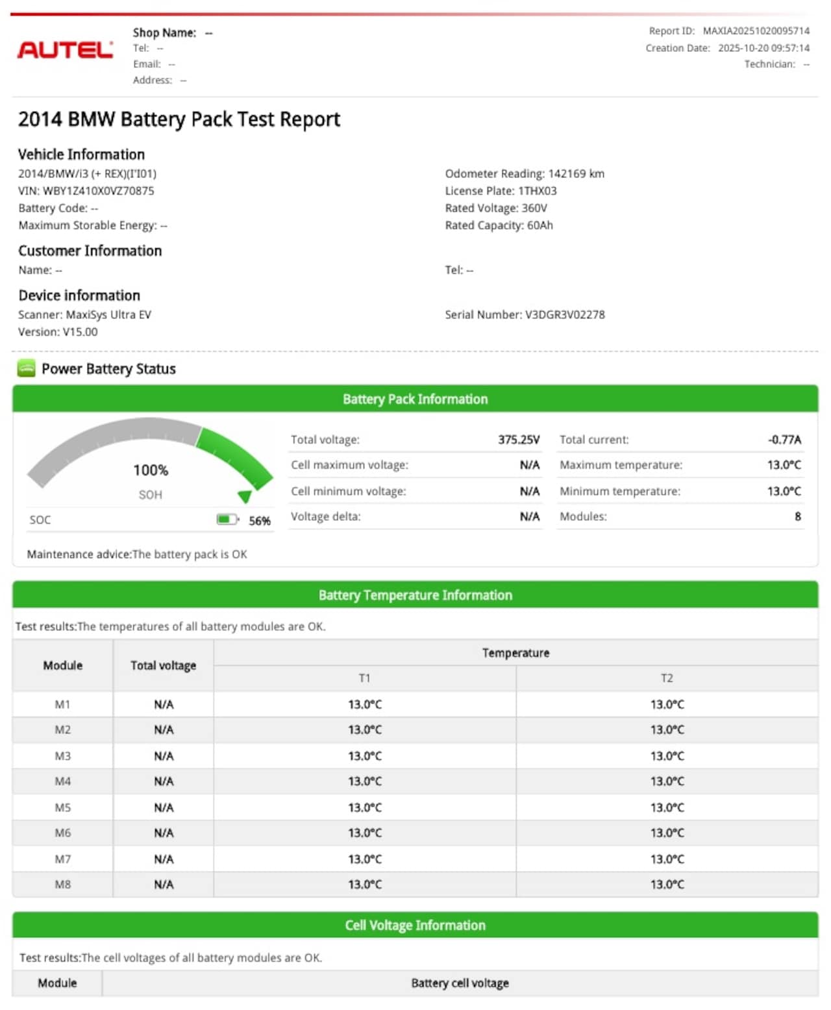831x1010 pixels.
Task: Click the Report ID value
Action: pyautogui.click(x=756, y=31)
